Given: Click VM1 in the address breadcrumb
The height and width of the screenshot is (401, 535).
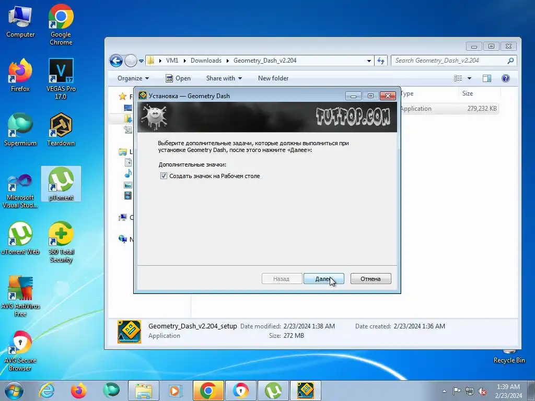Looking at the screenshot, I should (x=172, y=61).
